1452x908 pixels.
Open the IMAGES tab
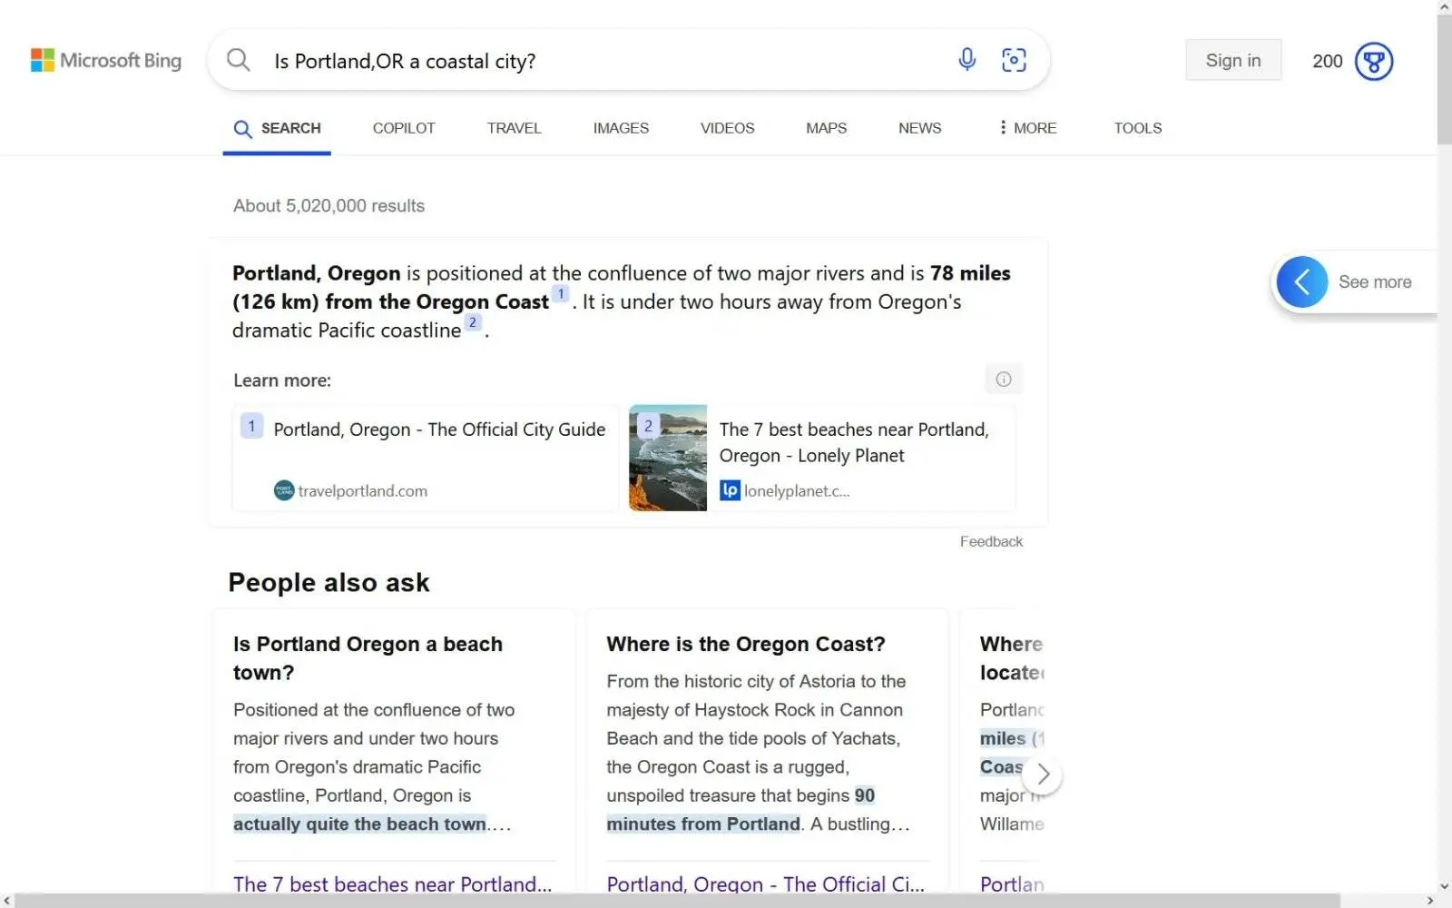(621, 128)
